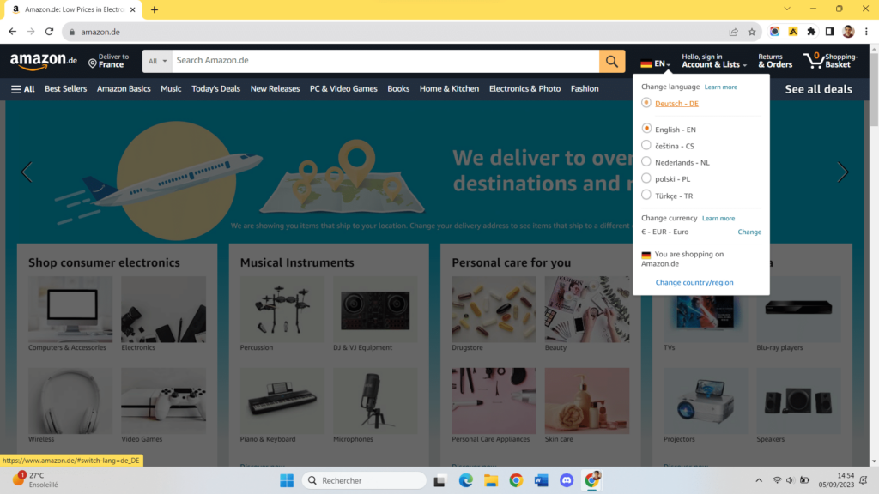
Task: Expand the All search category dropdown
Action: tap(158, 61)
